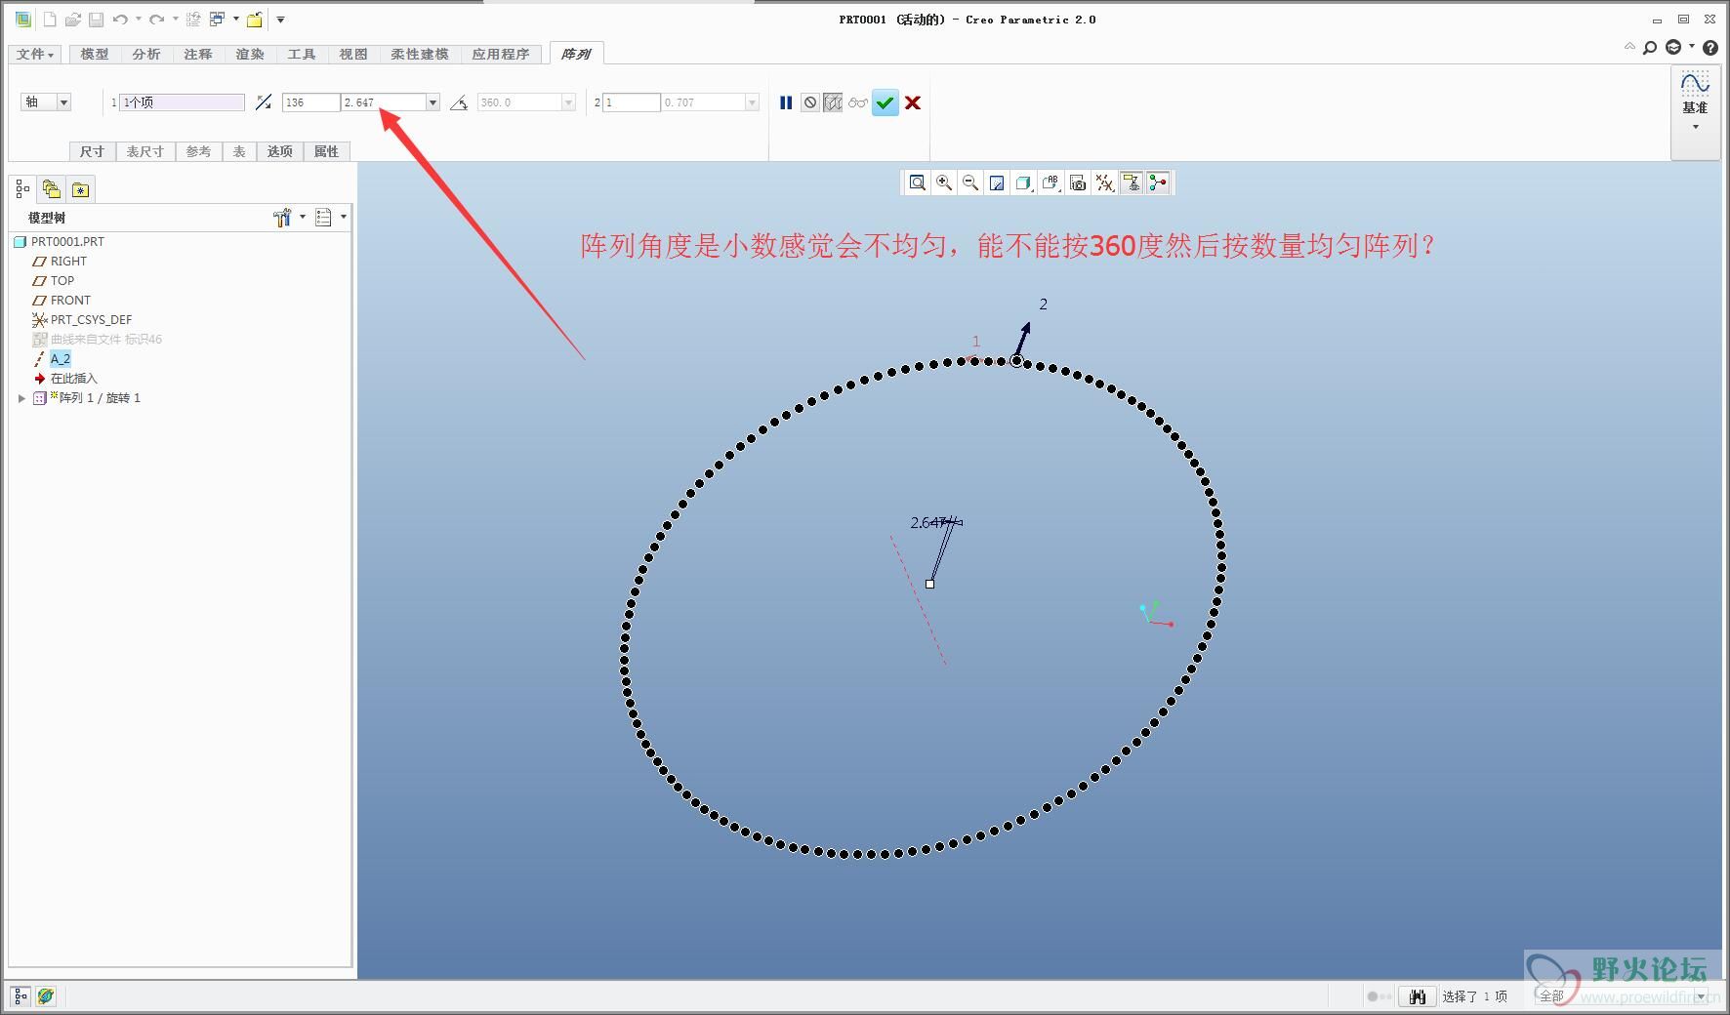Viewport: 1730px width, 1015px height.
Task: Click the member count field showing 136
Action: [x=310, y=102]
